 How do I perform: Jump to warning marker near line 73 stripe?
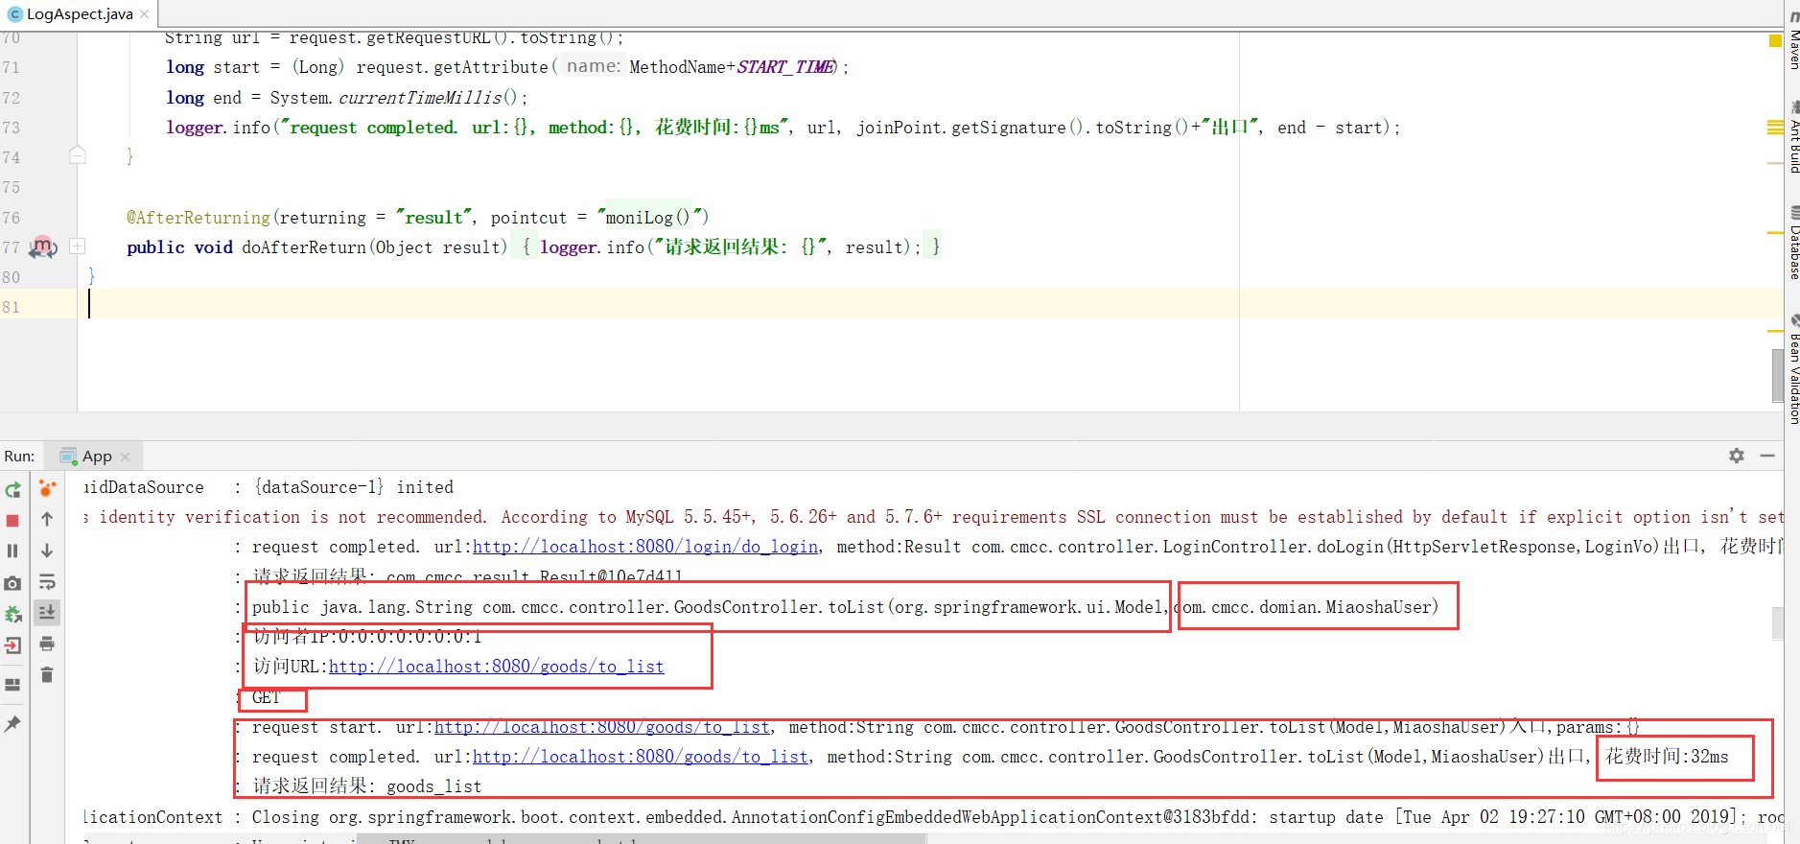pyautogui.click(x=1775, y=128)
